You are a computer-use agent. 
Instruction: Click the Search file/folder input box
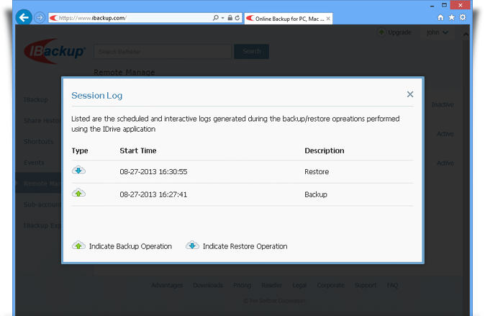coord(163,51)
